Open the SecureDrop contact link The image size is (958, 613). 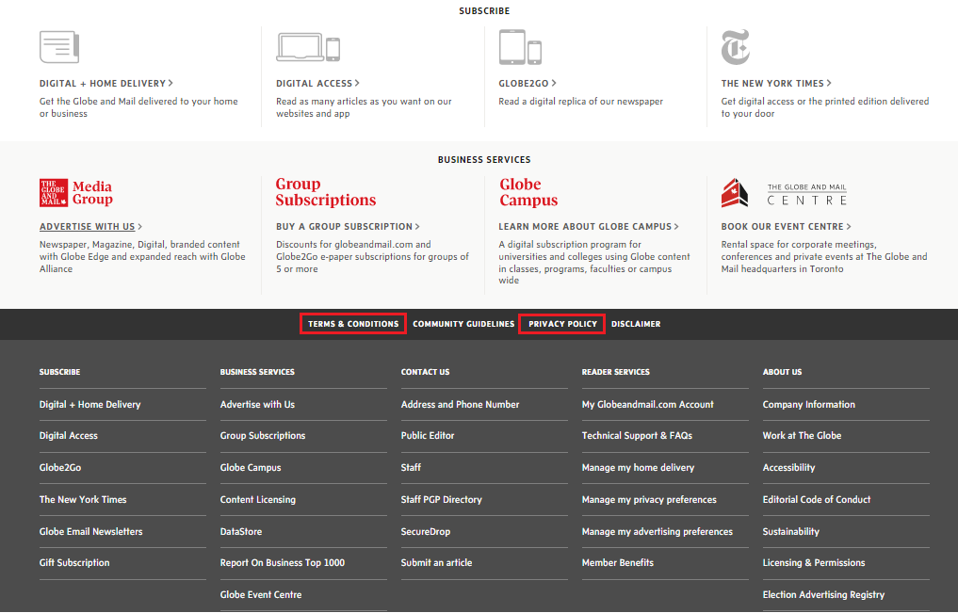[x=426, y=532]
